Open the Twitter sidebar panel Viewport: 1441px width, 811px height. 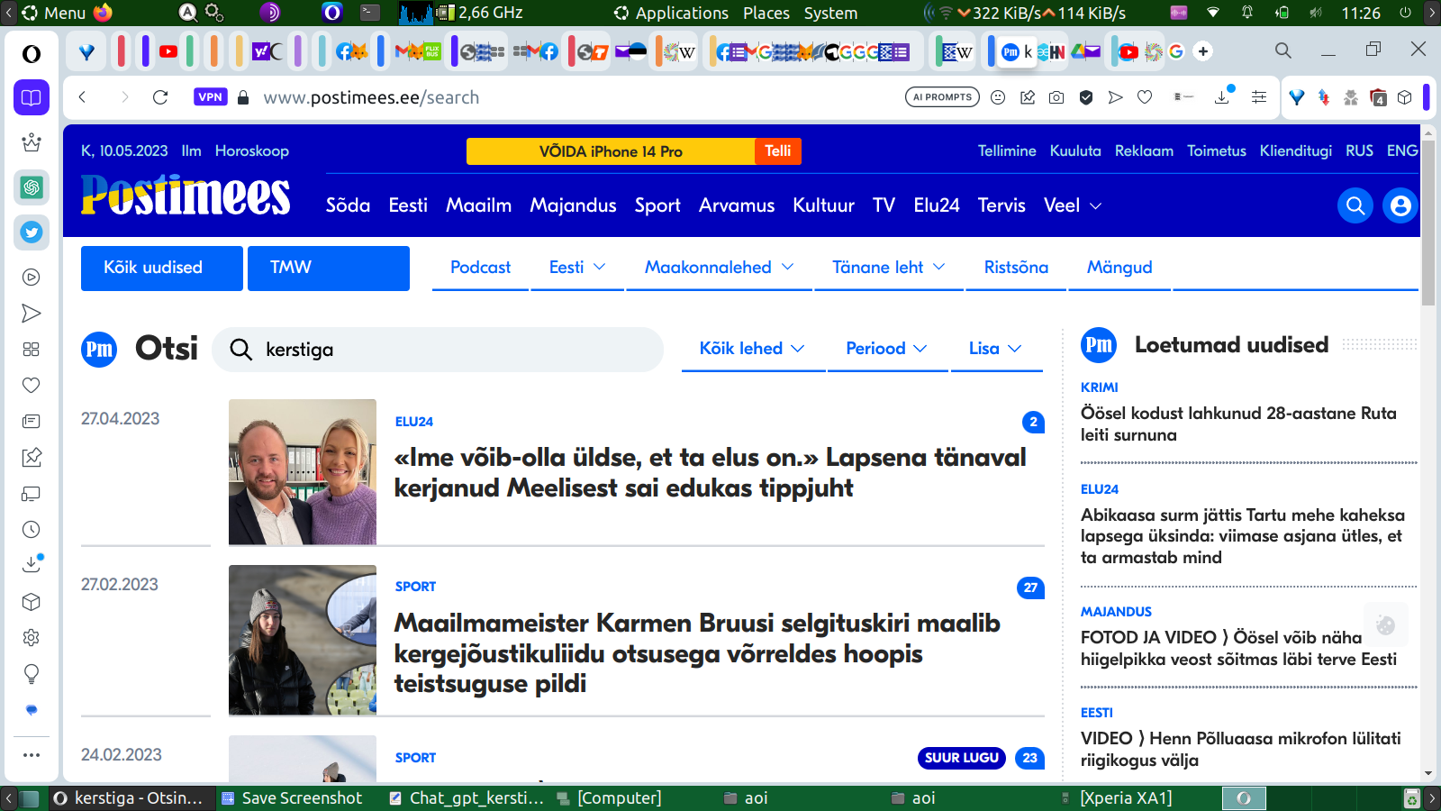click(32, 232)
